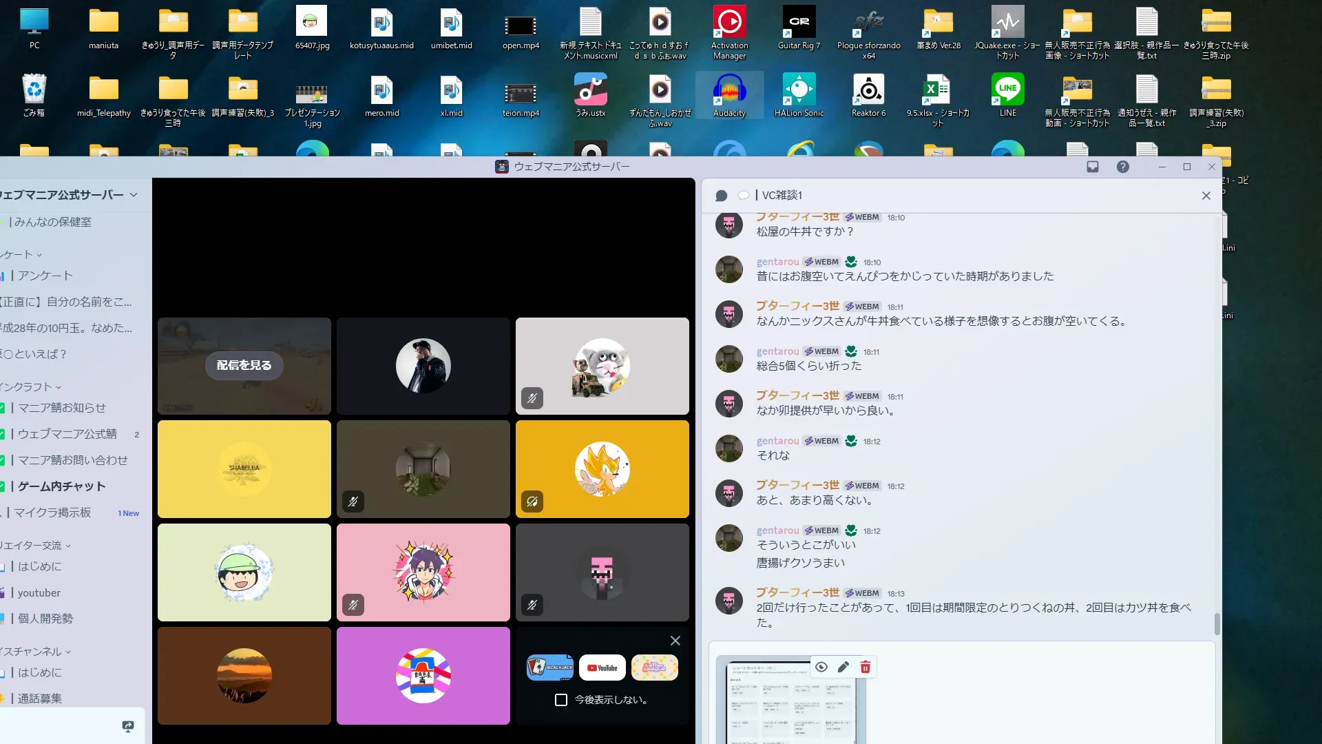Click the dark chat bubble icon beside VC雑談1

point(721,196)
